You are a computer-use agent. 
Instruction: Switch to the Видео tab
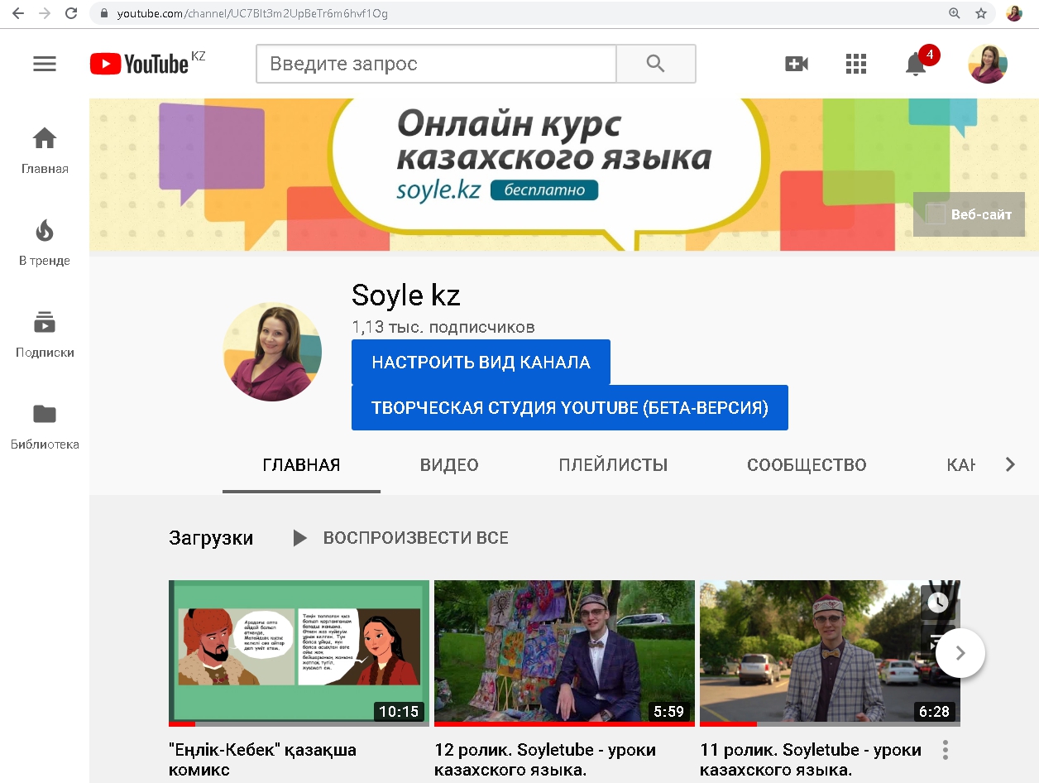[449, 465]
